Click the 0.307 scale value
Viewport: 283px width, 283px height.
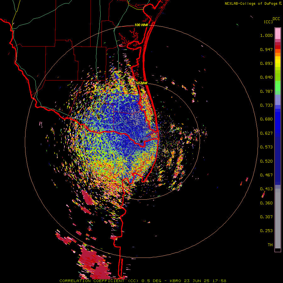(x=266, y=217)
